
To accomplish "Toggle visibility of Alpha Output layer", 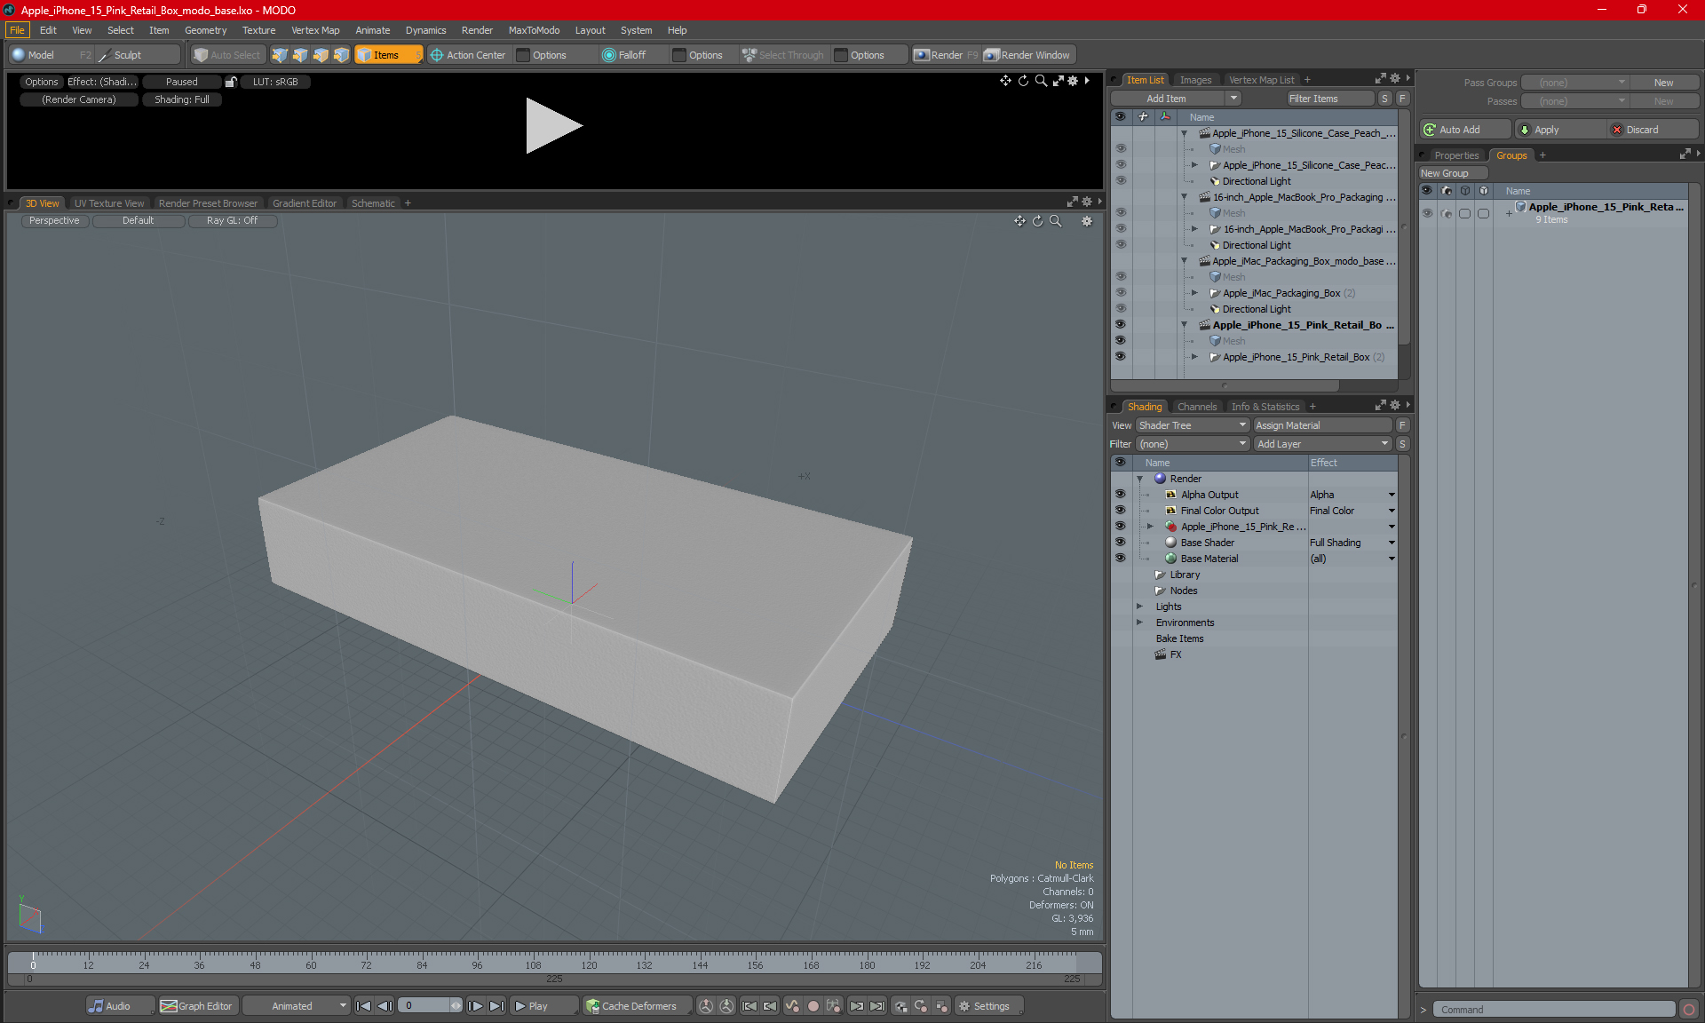I will pyautogui.click(x=1120, y=495).
